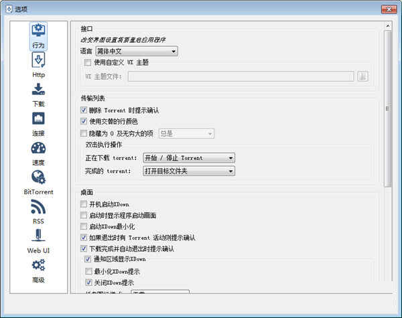The width and height of the screenshot is (402, 318).
Task: Toggle 使用交替的行颜色 checkbox
Action: pos(84,121)
